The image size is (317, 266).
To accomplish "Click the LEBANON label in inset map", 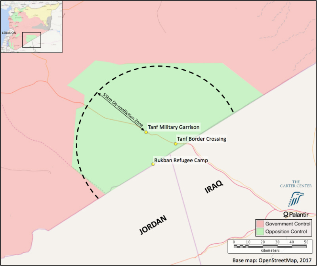I will 9,33.
